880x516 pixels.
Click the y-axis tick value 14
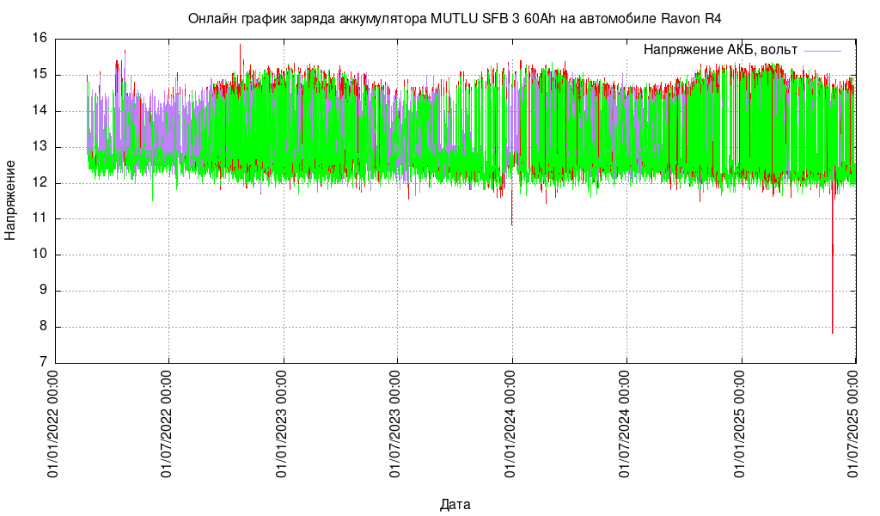pyautogui.click(x=40, y=111)
